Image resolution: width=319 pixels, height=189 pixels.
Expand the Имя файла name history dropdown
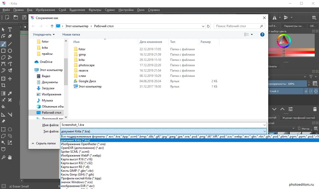coord(265,125)
